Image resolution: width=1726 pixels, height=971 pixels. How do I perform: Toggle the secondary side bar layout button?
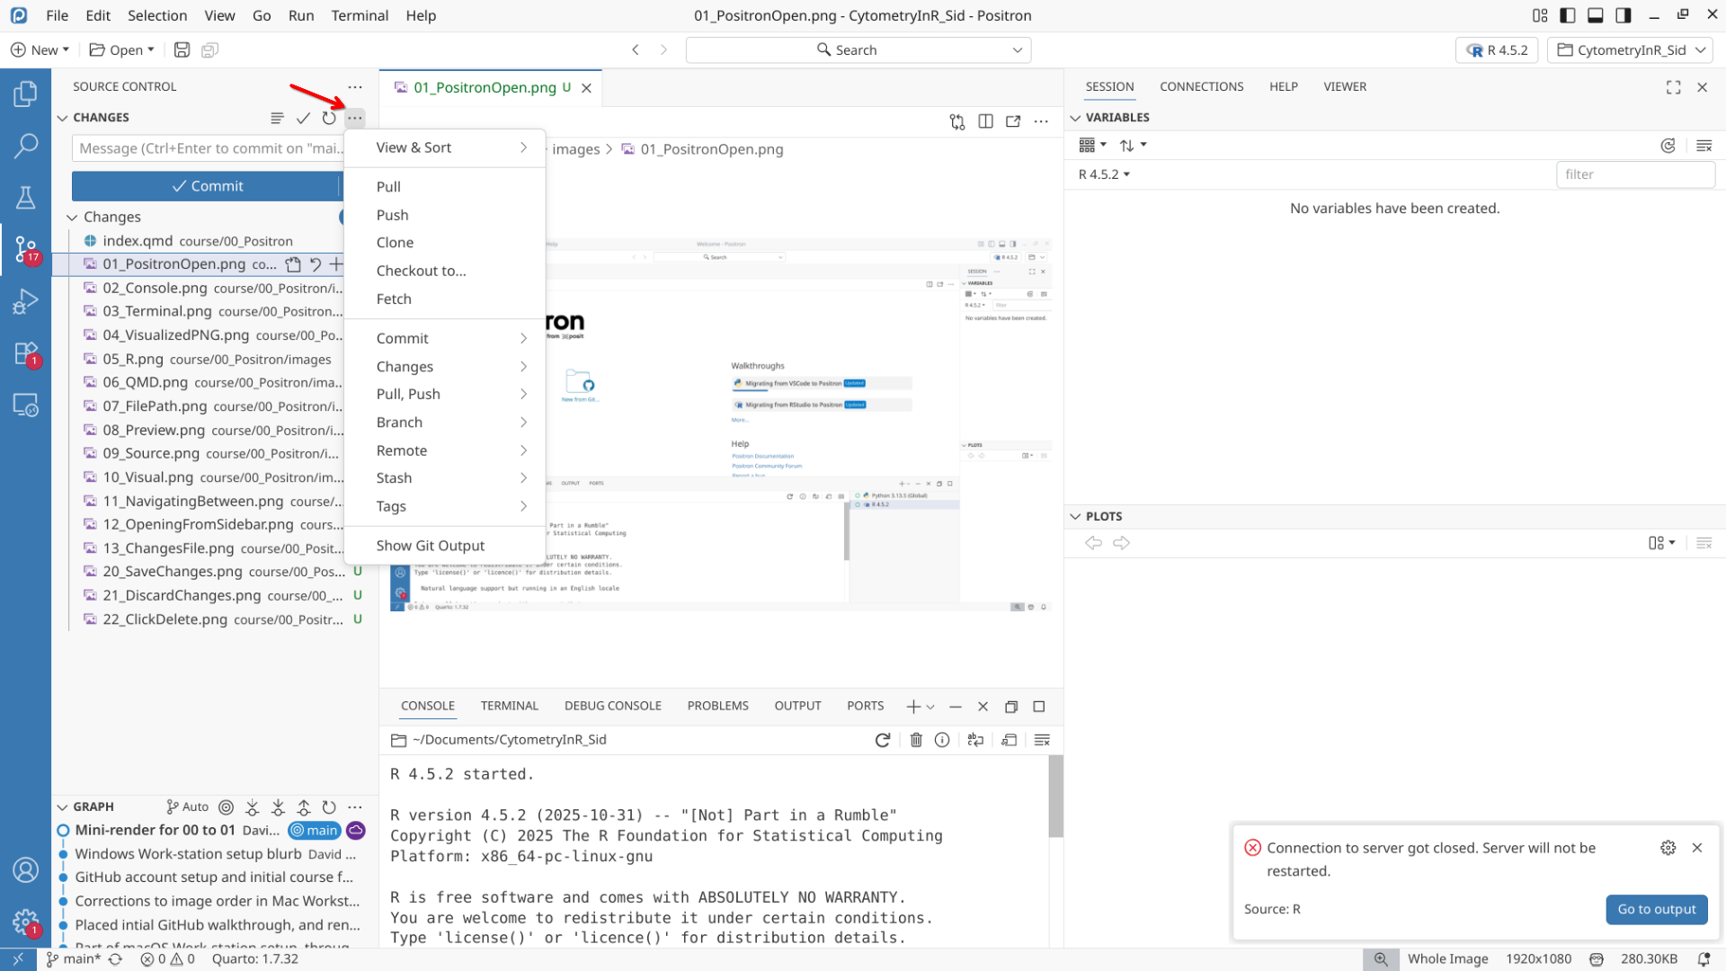(1623, 15)
